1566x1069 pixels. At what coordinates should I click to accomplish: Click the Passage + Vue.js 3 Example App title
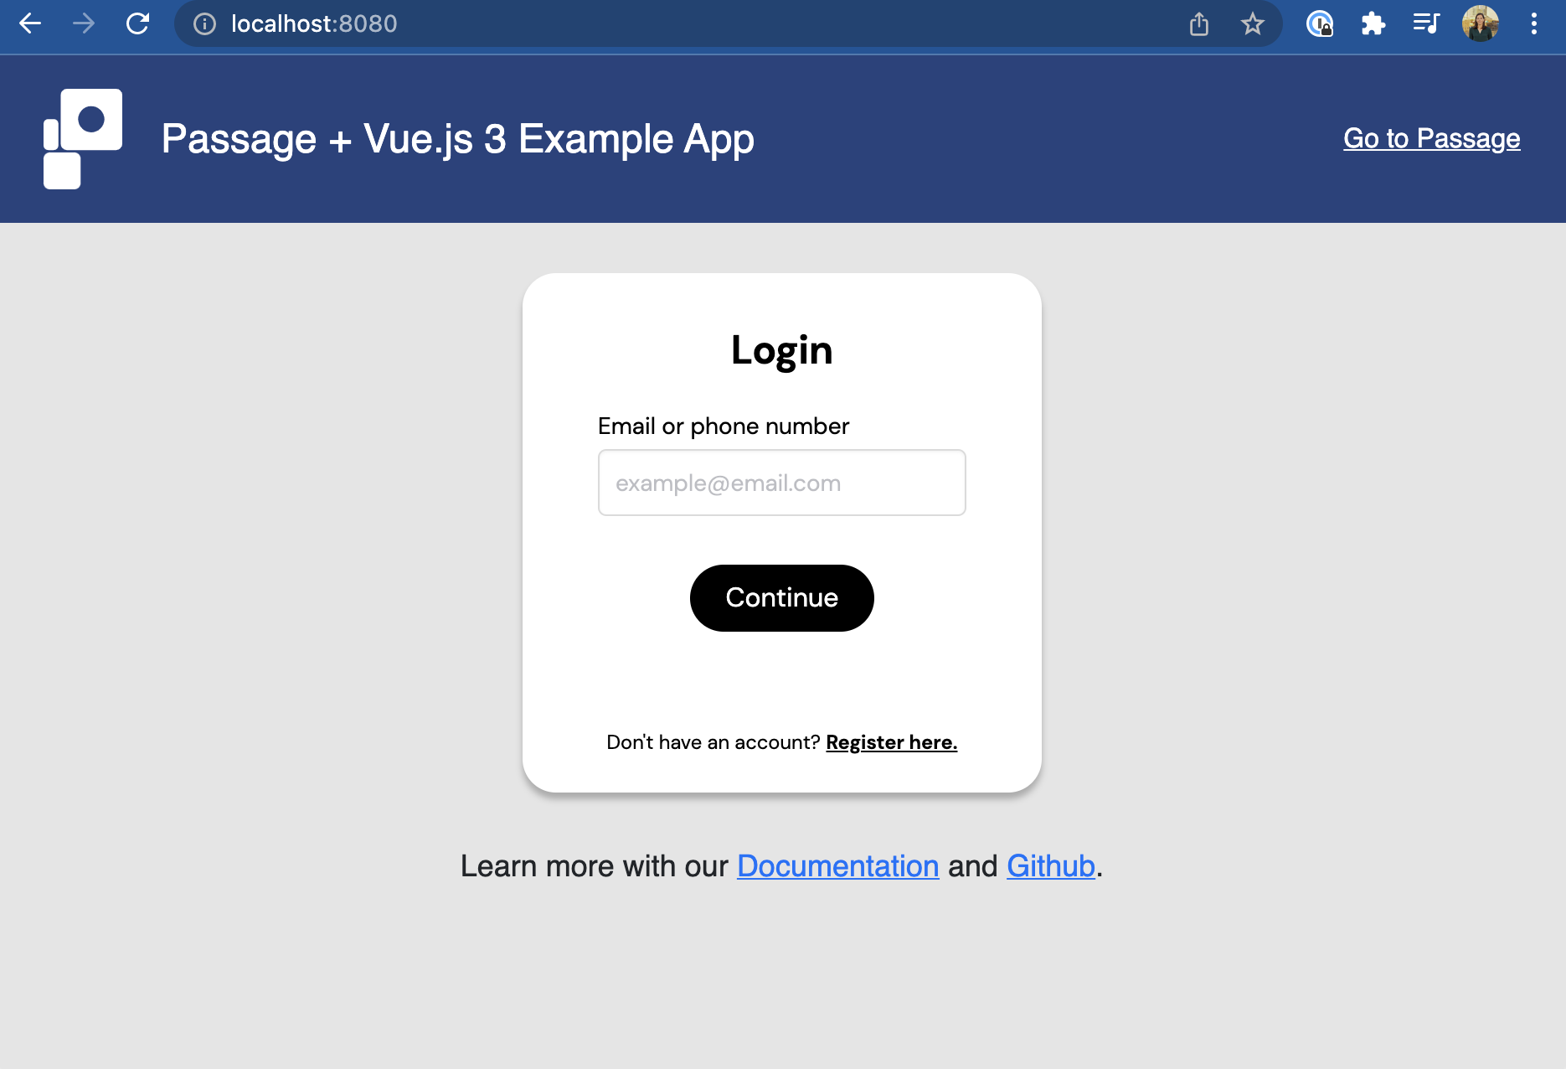(x=458, y=138)
